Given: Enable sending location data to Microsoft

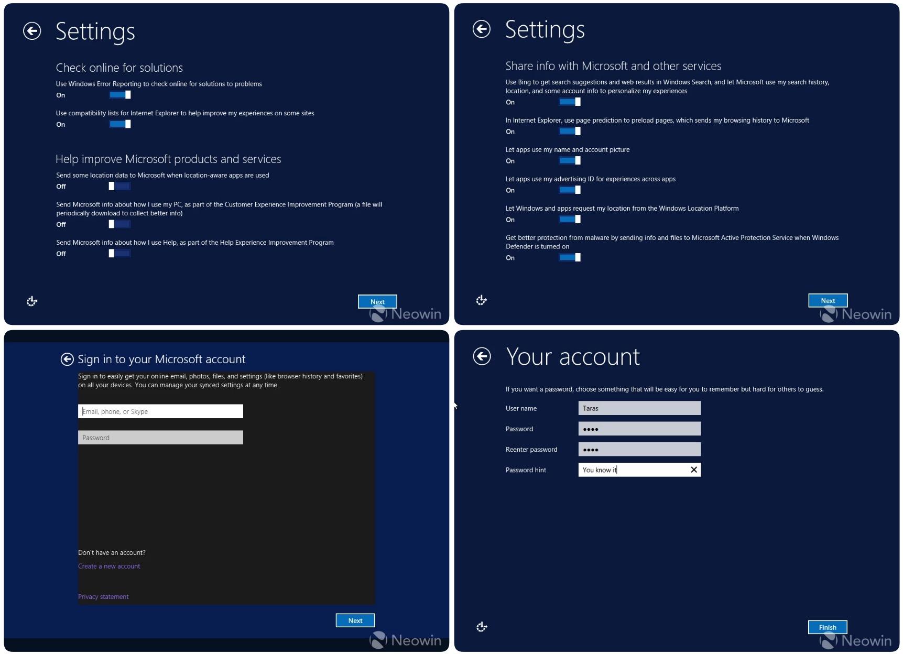Looking at the screenshot, I should [x=119, y=186].
